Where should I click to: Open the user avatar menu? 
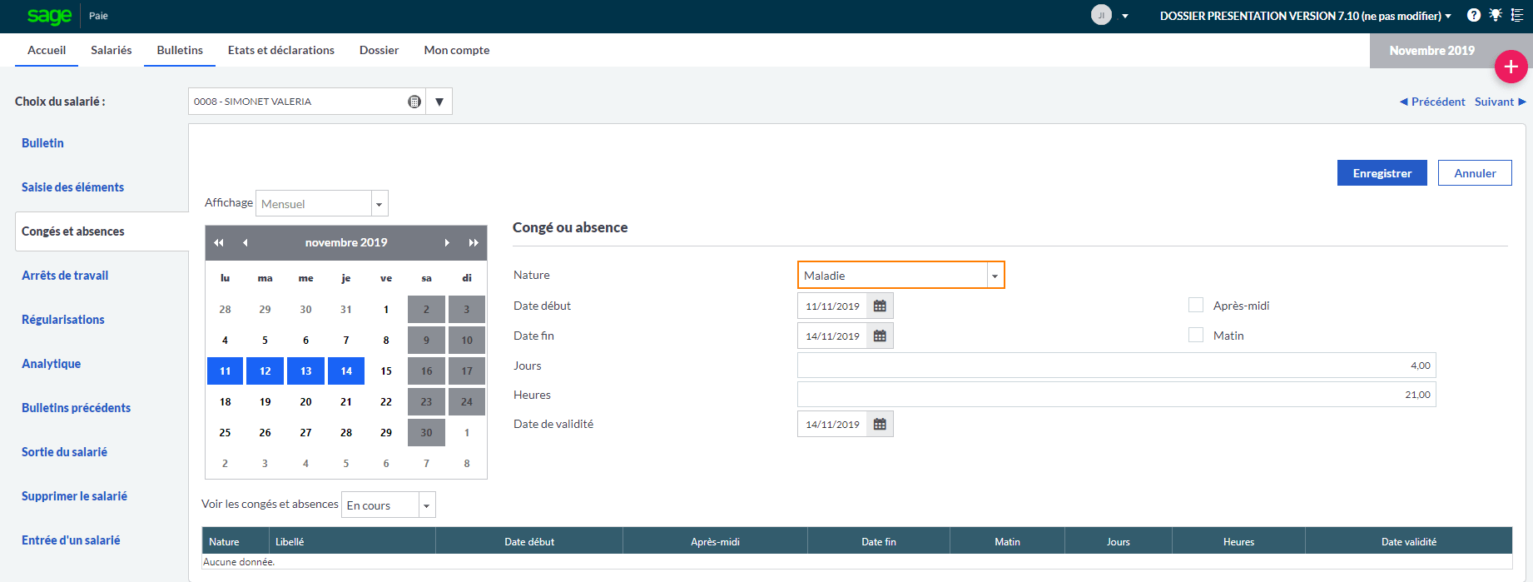pyautogui.click(x=1101, y=15)
